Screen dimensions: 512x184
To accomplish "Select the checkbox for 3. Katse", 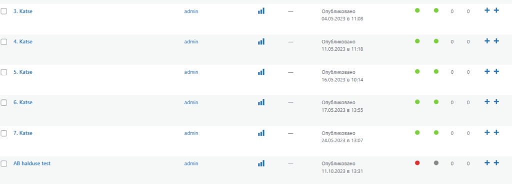I will point(4,11).
